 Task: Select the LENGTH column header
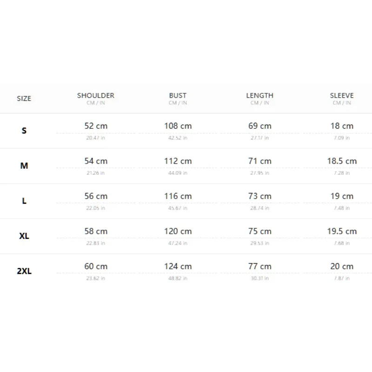pyautogui.click(x=260, y=96)
